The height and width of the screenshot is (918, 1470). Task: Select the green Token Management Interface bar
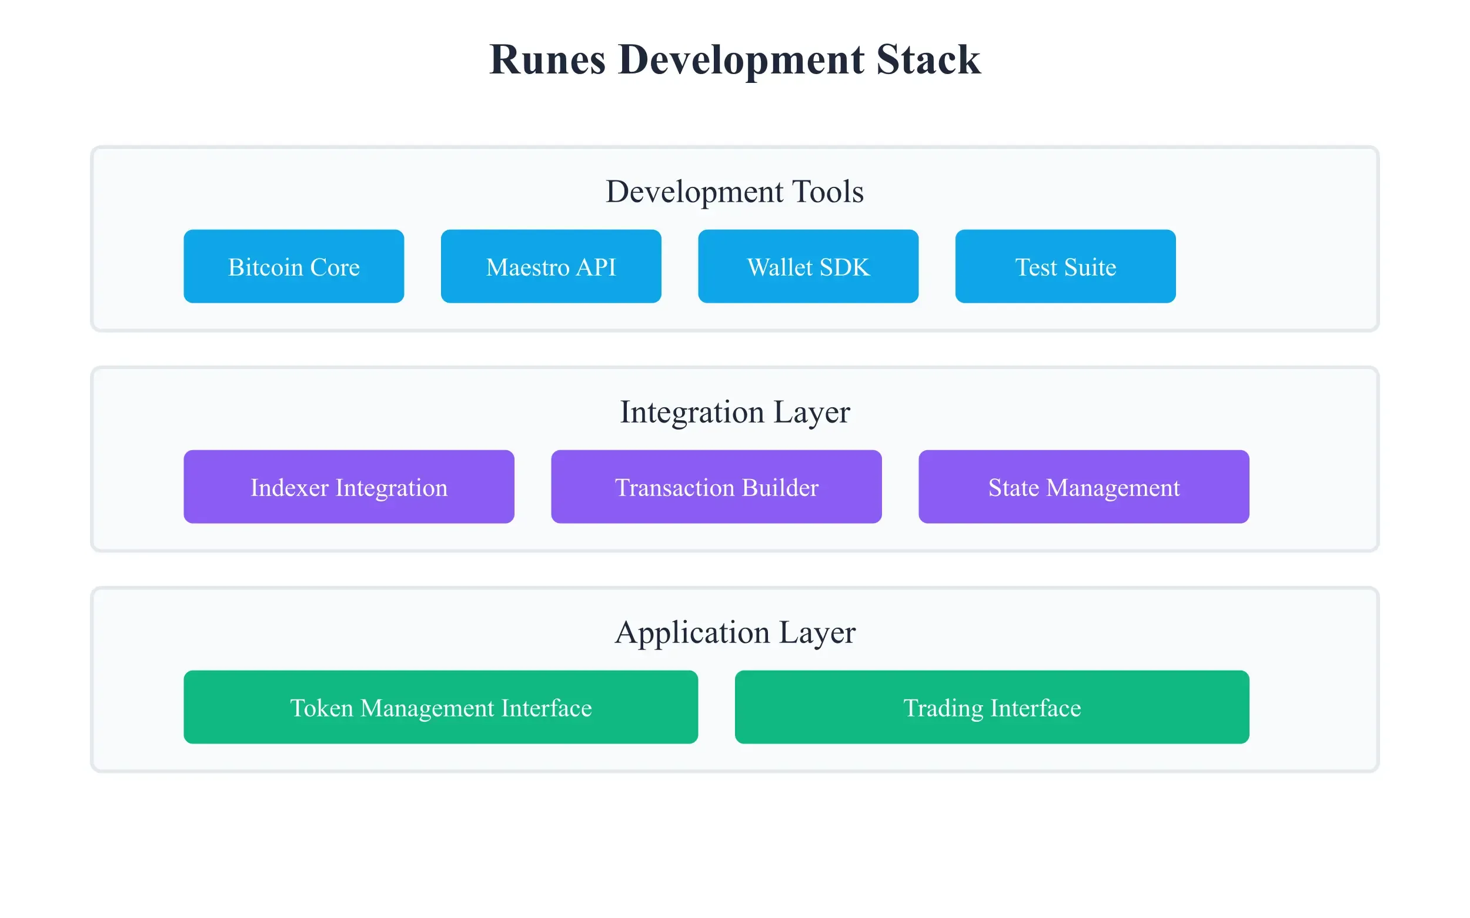[x=441, y=706]
